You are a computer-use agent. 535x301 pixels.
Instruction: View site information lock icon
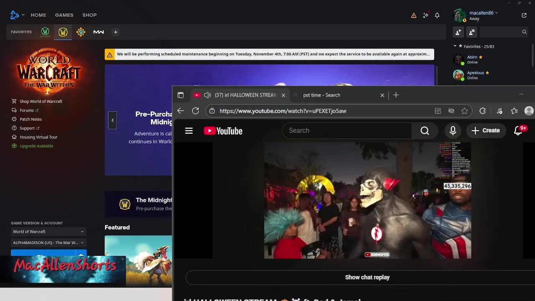click(212, 111)
